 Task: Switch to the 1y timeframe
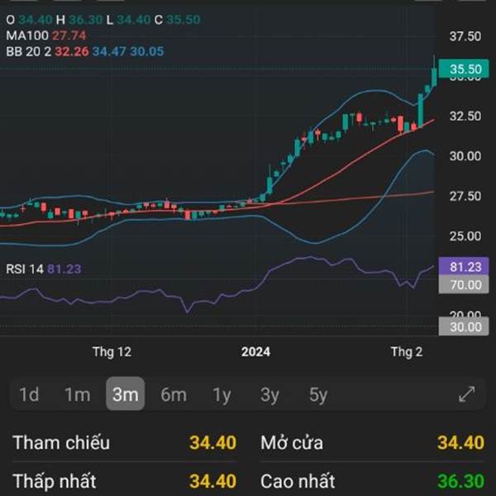pos(222,394)
